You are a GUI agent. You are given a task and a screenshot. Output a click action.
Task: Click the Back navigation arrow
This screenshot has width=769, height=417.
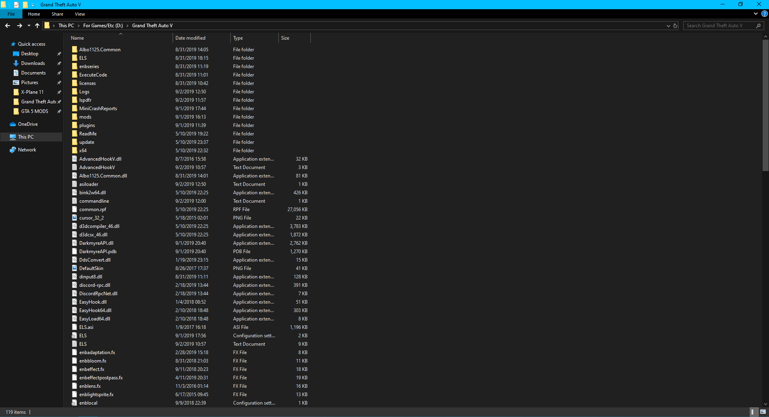(8, 26)
